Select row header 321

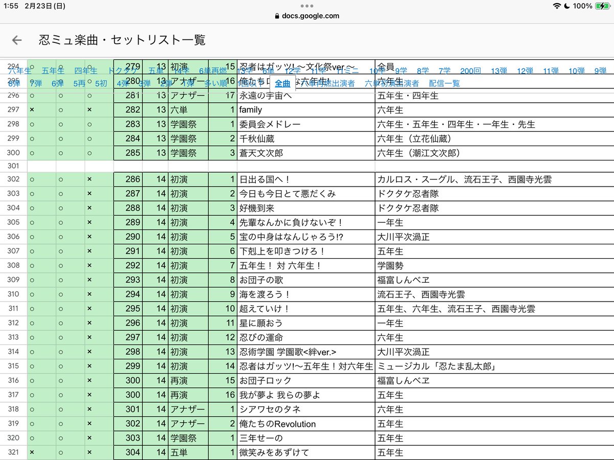coord(13,452)
